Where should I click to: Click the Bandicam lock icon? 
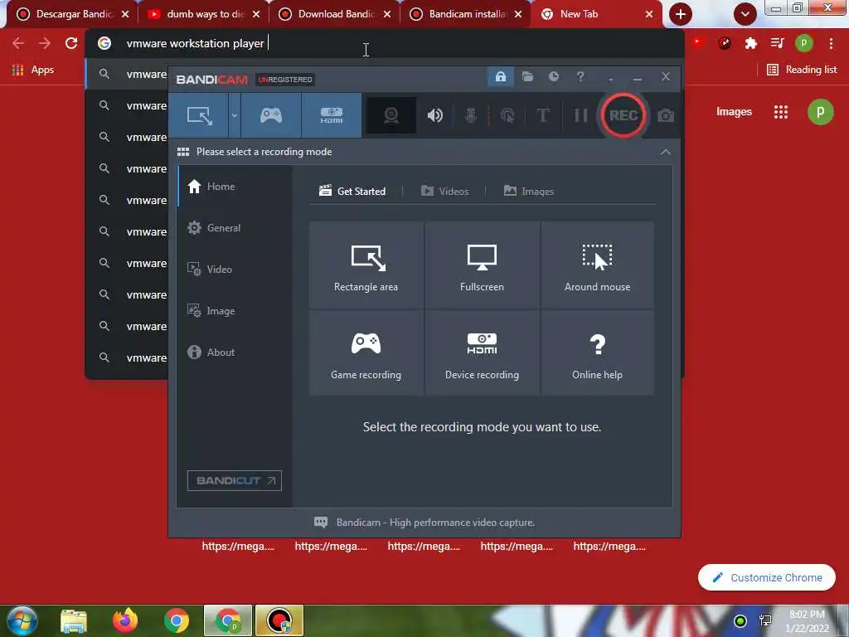click(500, 76)
